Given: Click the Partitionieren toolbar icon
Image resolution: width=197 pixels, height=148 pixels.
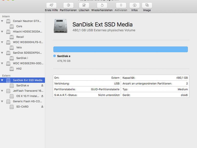Looking at the screenshot, I should click(68, 5).
